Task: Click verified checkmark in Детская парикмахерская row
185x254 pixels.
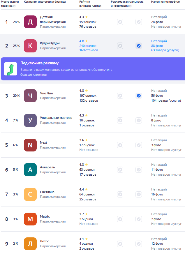Action: click(139, 22)
